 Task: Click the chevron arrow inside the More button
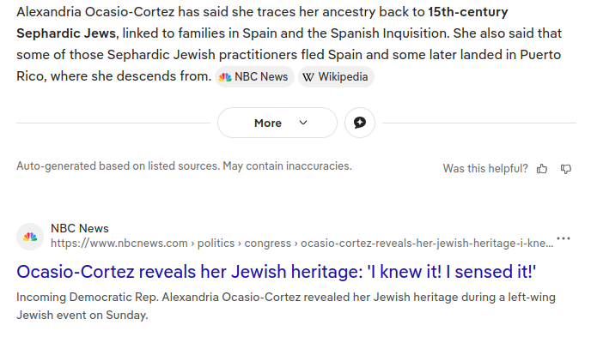point(303,123)
